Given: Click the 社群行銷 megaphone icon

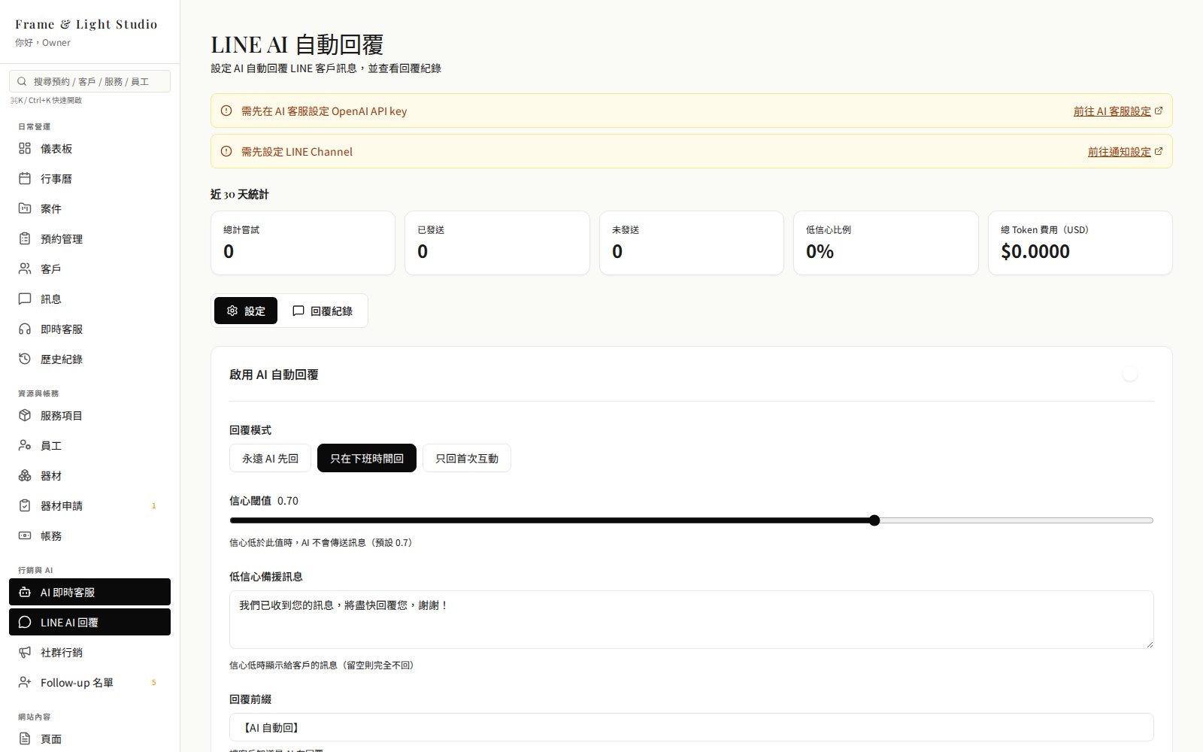Looking at the screenshot, I should pyautogui.click(x=25, y=652).
